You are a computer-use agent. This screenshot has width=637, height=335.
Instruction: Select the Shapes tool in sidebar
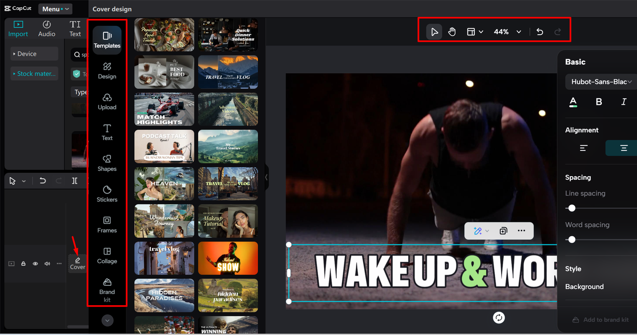click(107, 163)
